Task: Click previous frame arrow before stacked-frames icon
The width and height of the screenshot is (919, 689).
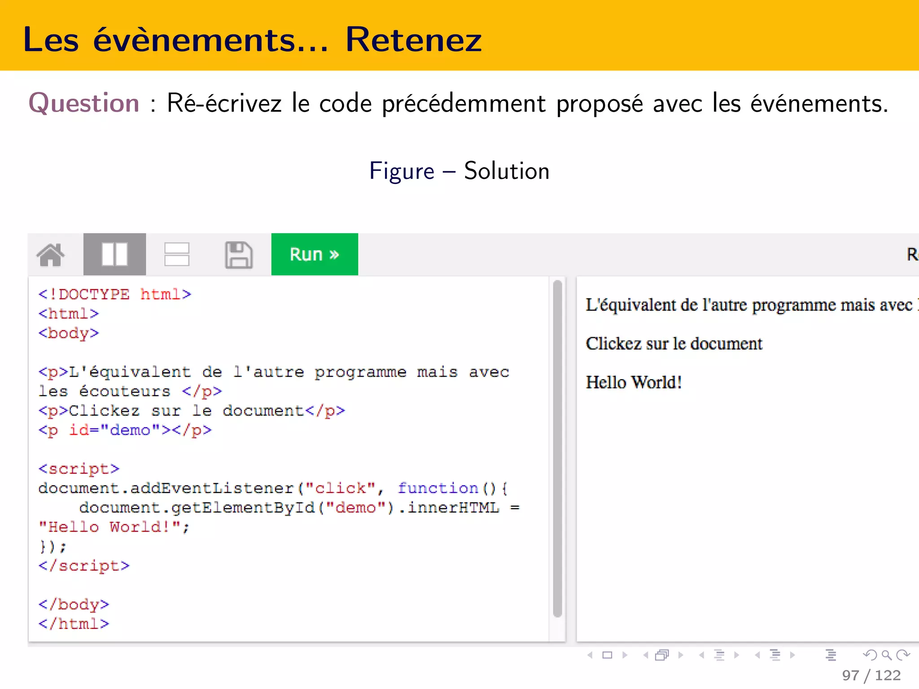Action: [x=646, y=655]
